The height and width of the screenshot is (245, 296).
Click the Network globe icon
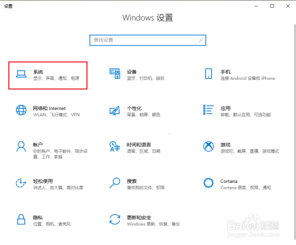(x=21, y=110)
